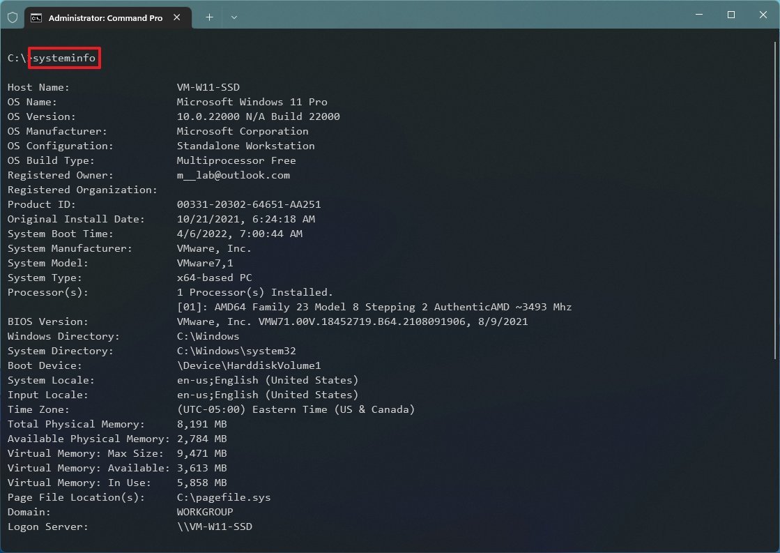The height and width of the screenshot is (553, 780).
Task: Click the shield icon in the title bar
Action: [13, 17]
